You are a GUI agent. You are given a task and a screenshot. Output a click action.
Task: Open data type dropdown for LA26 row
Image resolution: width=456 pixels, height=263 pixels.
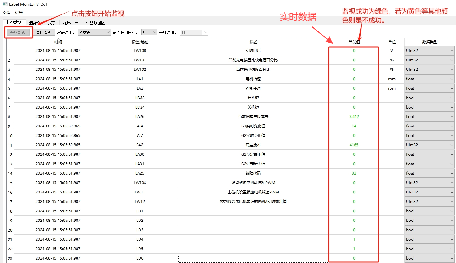click(x=430, y=117)
